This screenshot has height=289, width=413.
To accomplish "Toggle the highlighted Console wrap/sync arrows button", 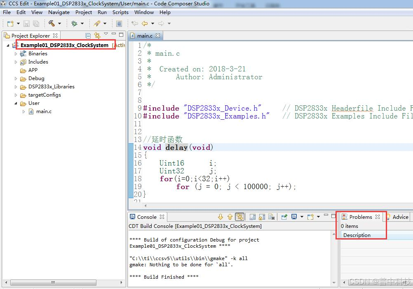I will 240,217.
